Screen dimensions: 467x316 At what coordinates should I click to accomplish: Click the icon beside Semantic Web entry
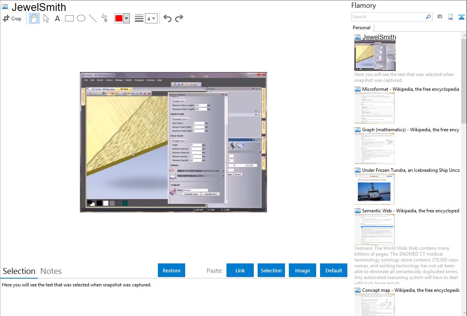coord(357,211)
